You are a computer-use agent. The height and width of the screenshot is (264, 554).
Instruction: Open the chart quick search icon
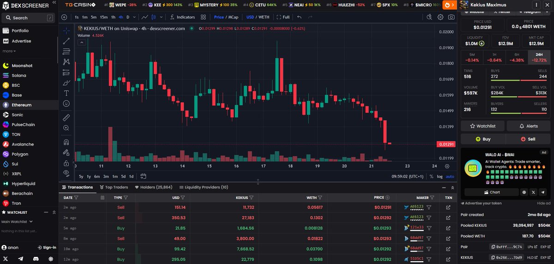(429, 17)
